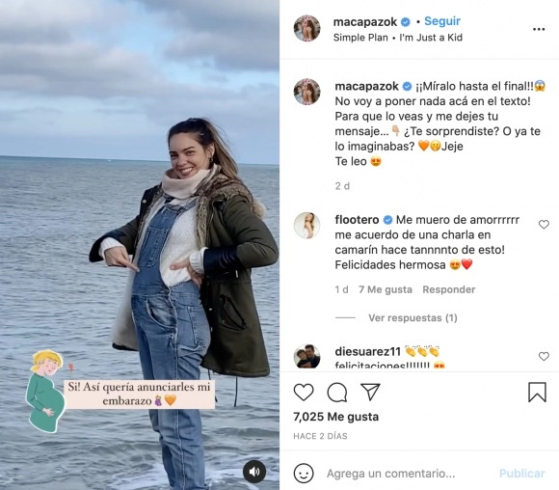Open flootero's profile avatar
559x490 pixels.
[306, 225]
